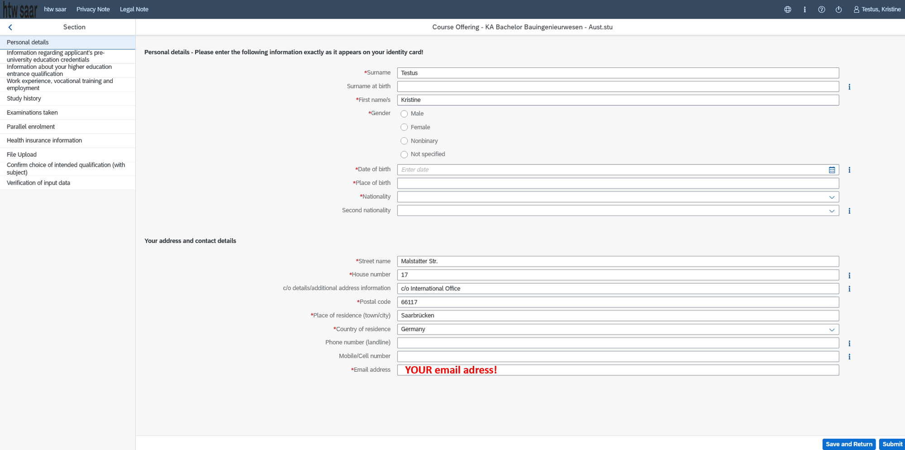Select the Male gender radio button

point(404,114)
